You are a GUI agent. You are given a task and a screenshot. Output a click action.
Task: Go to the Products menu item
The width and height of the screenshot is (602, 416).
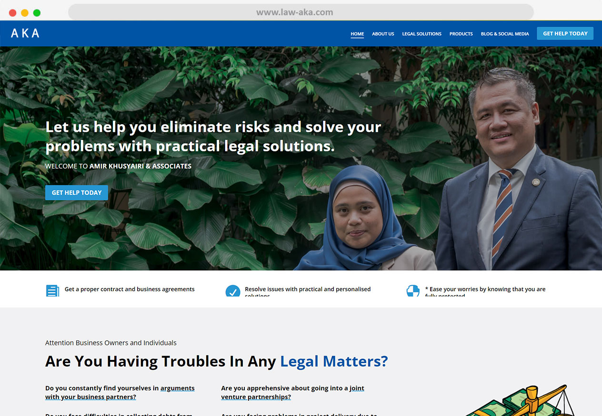click(461, 34)
